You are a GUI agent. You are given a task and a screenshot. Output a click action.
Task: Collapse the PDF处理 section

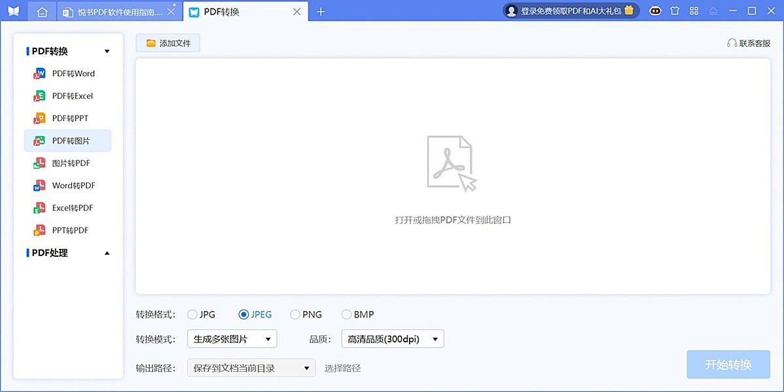pos(106,253)
